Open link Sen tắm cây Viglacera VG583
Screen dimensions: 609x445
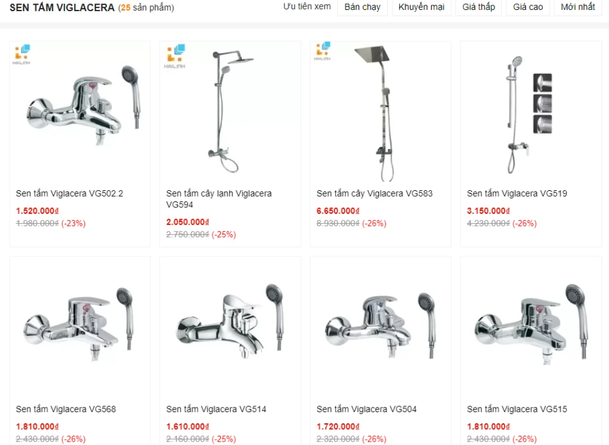point(374,193)
